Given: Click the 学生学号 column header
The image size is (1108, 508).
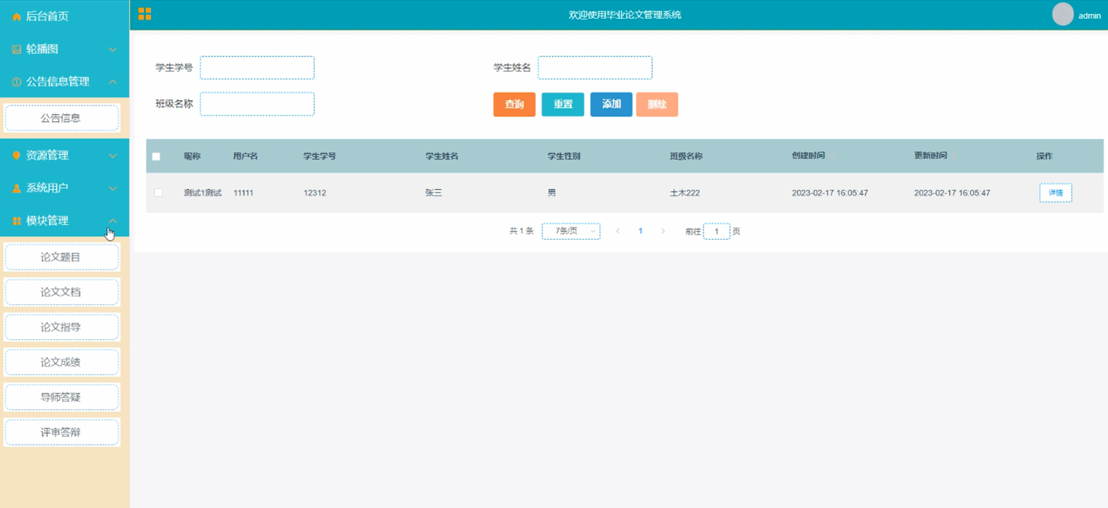Looking at the screenshot, I should [x=320, y=156].
